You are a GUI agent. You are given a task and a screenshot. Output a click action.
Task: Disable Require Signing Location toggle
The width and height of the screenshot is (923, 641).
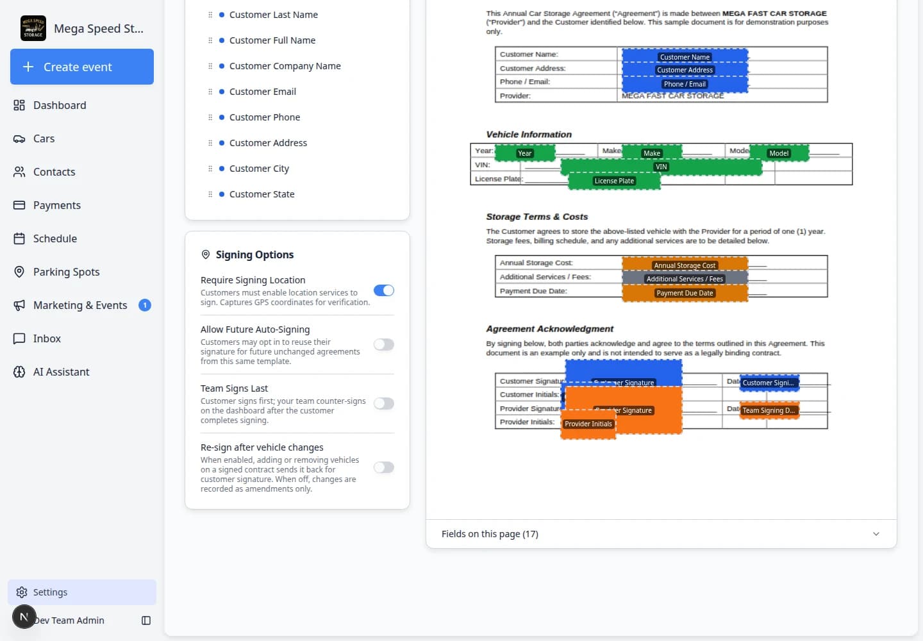384,290
